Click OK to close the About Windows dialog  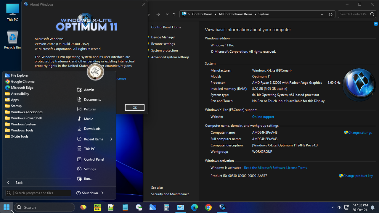pyautogui.click(x=135, y=107)
